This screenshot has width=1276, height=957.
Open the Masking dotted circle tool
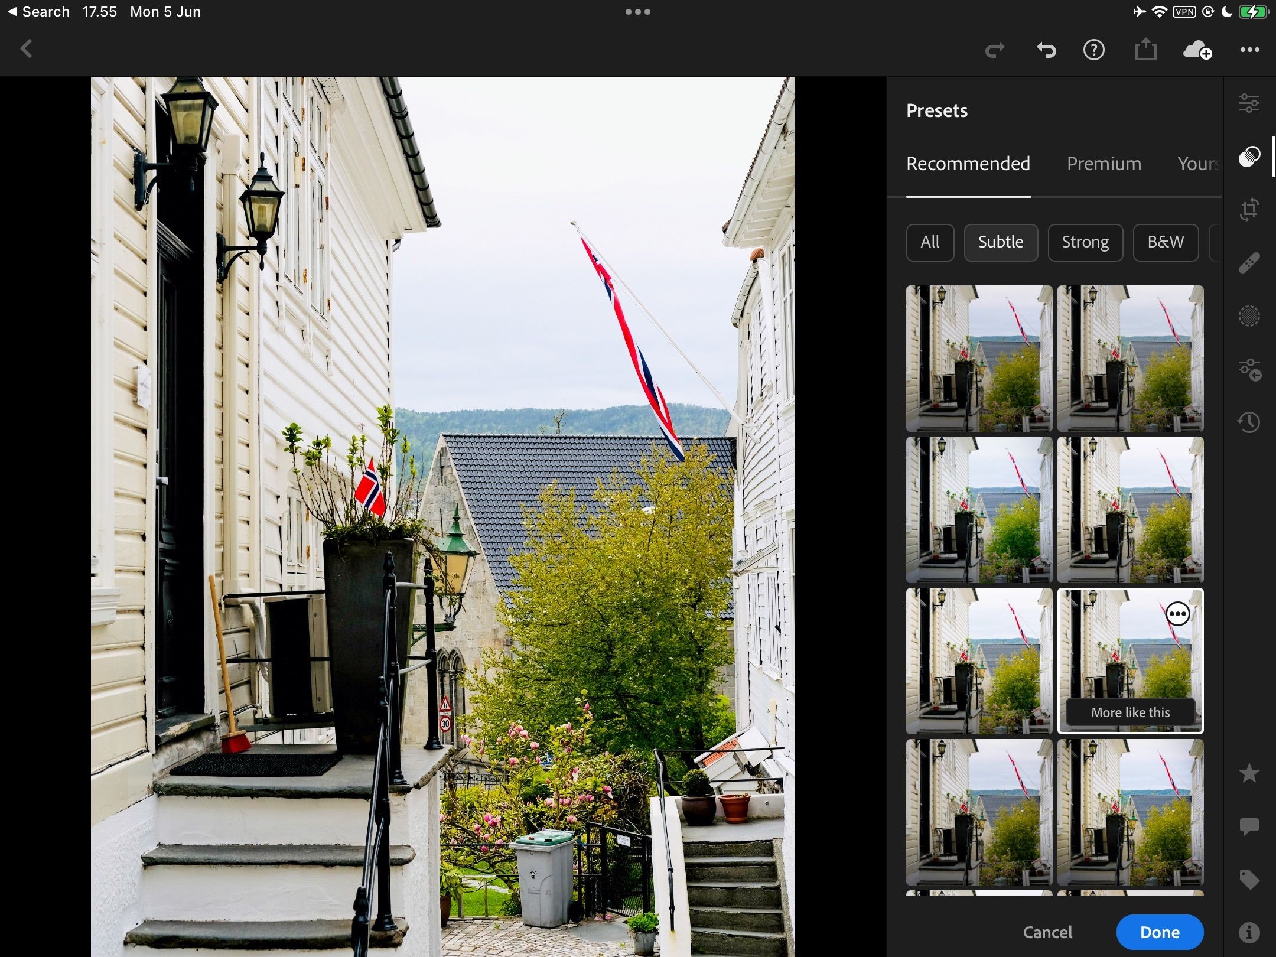(x=1249, y=316)
